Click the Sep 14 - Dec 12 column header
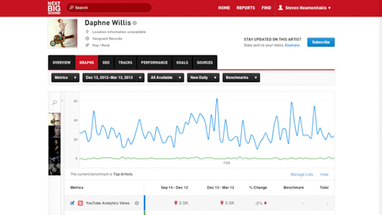Image resolution: width=382 pixels, height=215 pixels. [x=174, y=188]
